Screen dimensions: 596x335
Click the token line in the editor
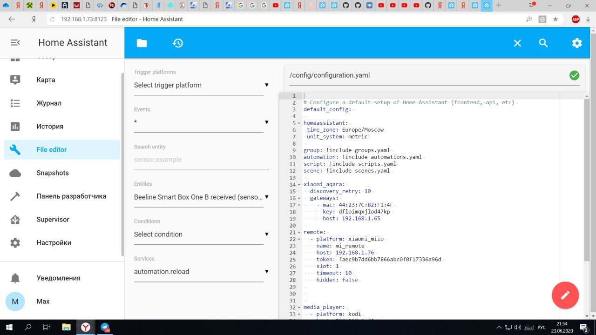point(379,260)
